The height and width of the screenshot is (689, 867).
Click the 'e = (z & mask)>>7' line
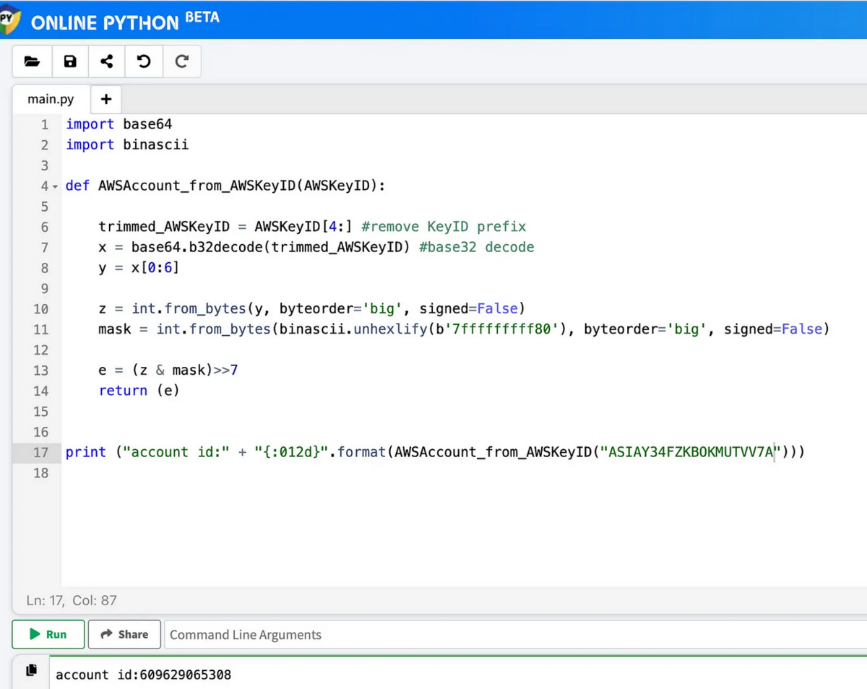point(168,370)
